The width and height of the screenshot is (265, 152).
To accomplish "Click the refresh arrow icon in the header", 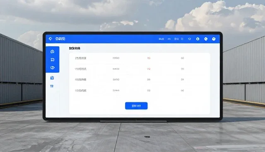I will tap(190, 39).
